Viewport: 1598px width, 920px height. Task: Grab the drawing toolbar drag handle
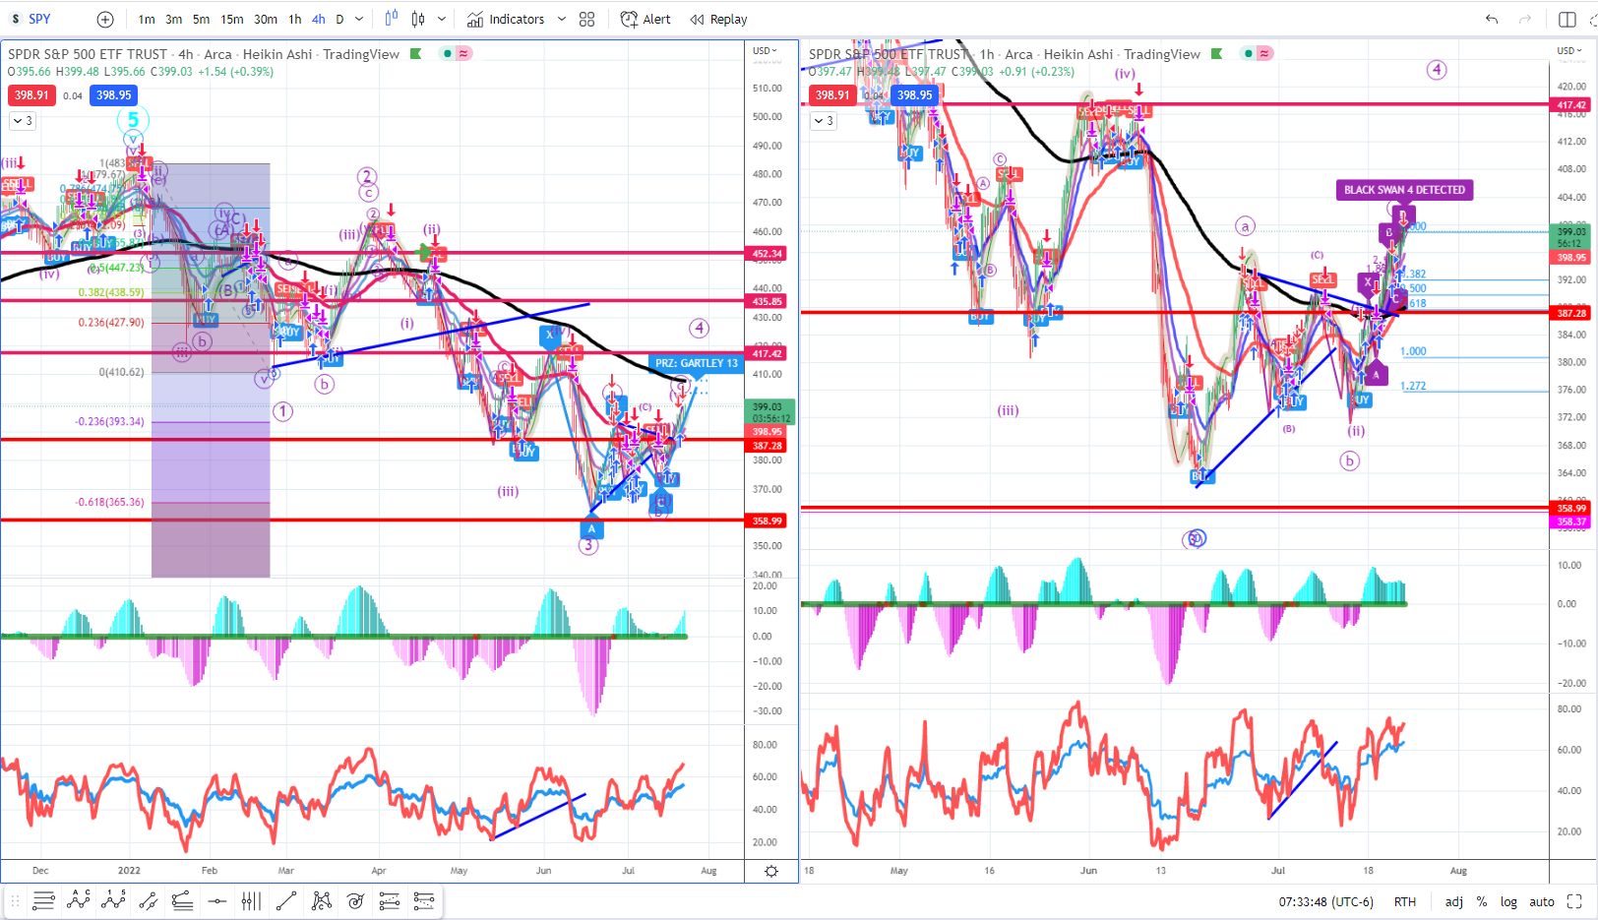pyautogui.click(x=15, y=900)
